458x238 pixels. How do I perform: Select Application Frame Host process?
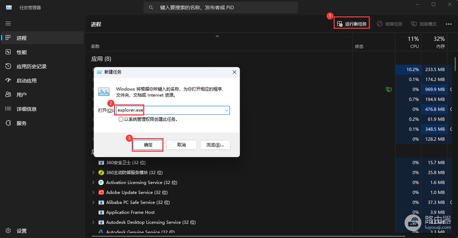coord(131,212)
